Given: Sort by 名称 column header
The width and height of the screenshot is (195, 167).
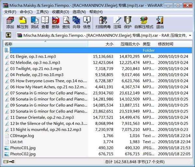Looking at the screenshot, I should (45, 44).
